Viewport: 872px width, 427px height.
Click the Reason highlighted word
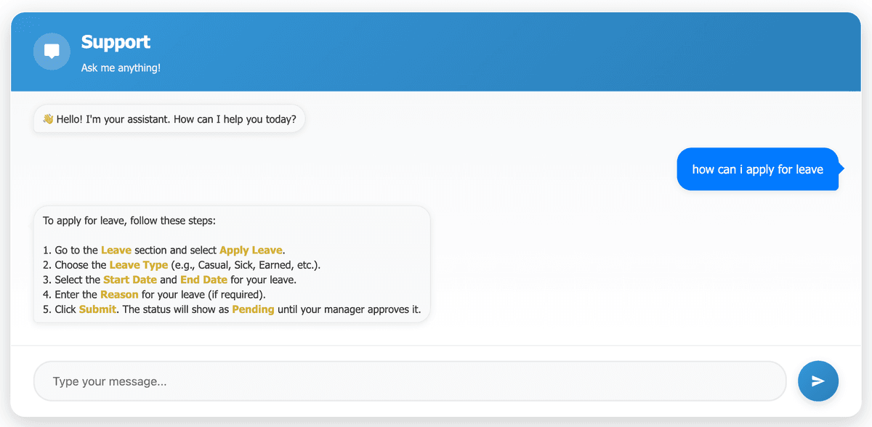click(119, 294)
